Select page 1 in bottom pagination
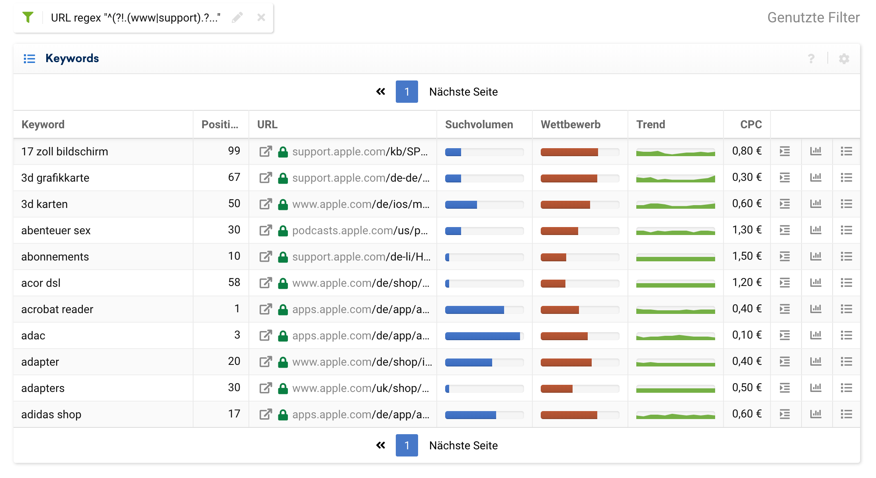 [407, 445]
